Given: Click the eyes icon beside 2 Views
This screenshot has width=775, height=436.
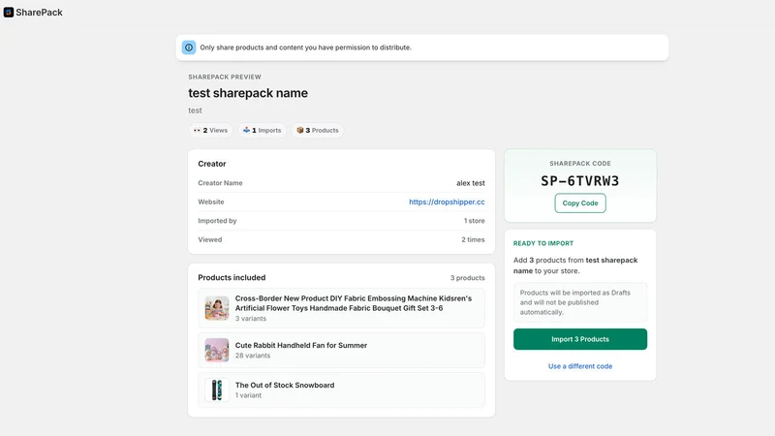Looking at the screenshot, I should [197, 131].
